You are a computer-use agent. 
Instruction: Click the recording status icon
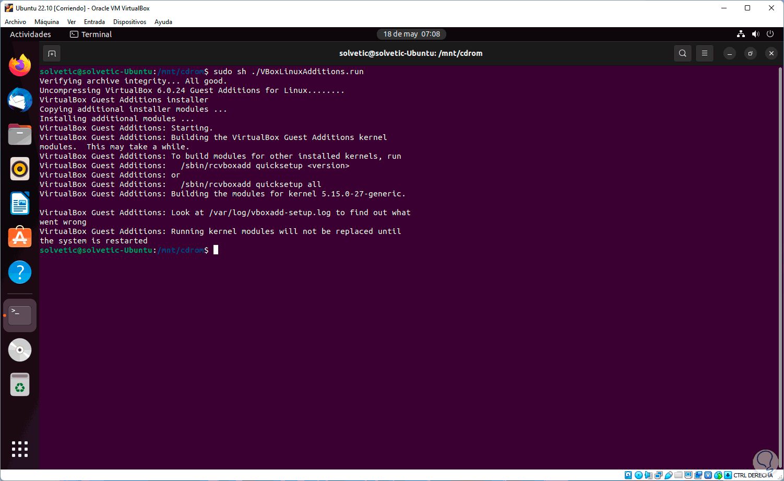[x=698, y=475]
